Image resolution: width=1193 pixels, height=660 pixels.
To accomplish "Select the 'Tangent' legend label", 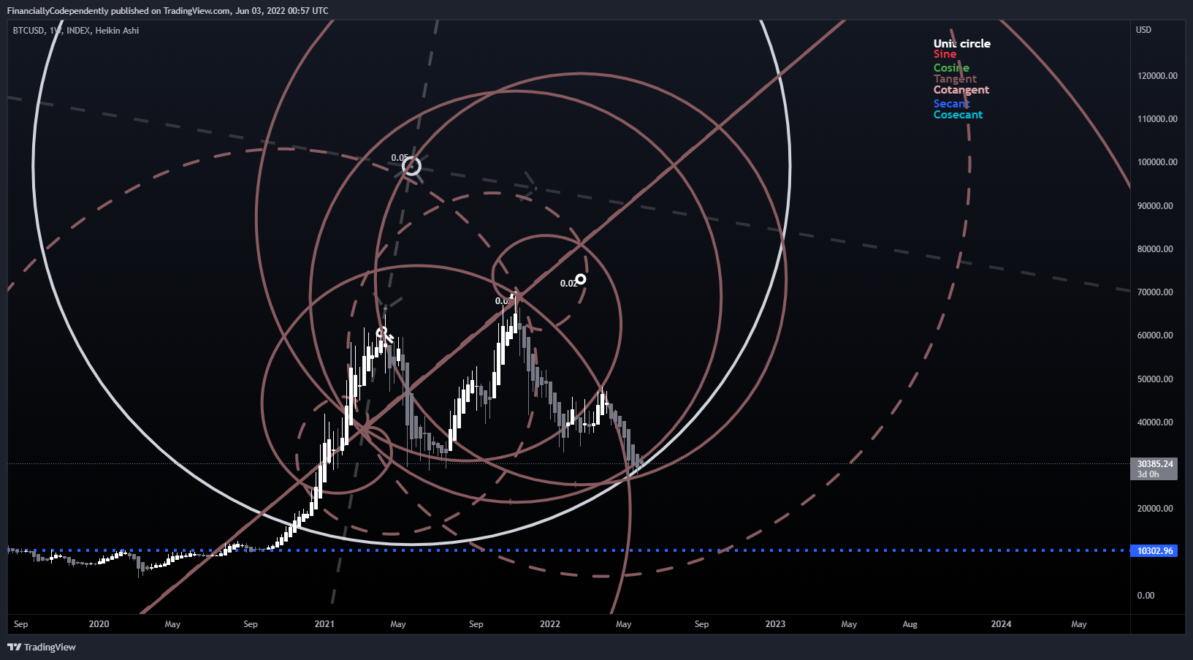I will click(x=955, y=79).
